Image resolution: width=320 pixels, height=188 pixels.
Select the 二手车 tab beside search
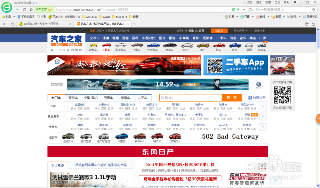click(143, 98)
